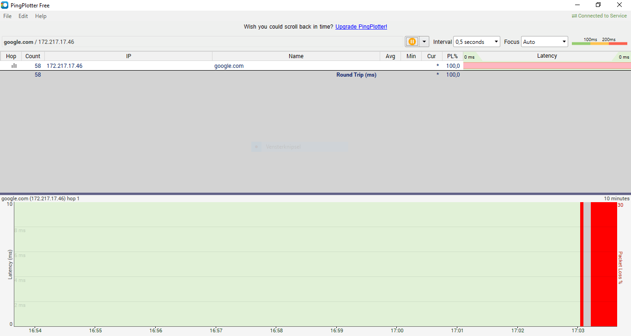631x336 pixels.
Task: Click the Name column header
Action: click(296, 56)
